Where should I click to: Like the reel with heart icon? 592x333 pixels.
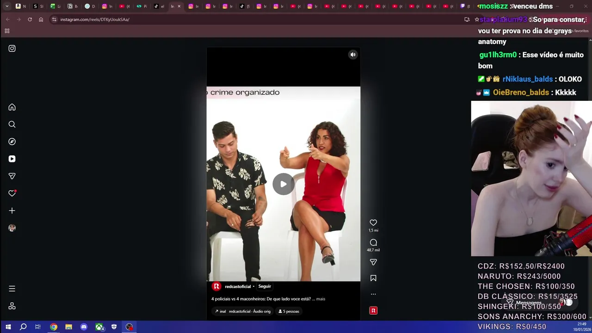[x=373, y=222]
